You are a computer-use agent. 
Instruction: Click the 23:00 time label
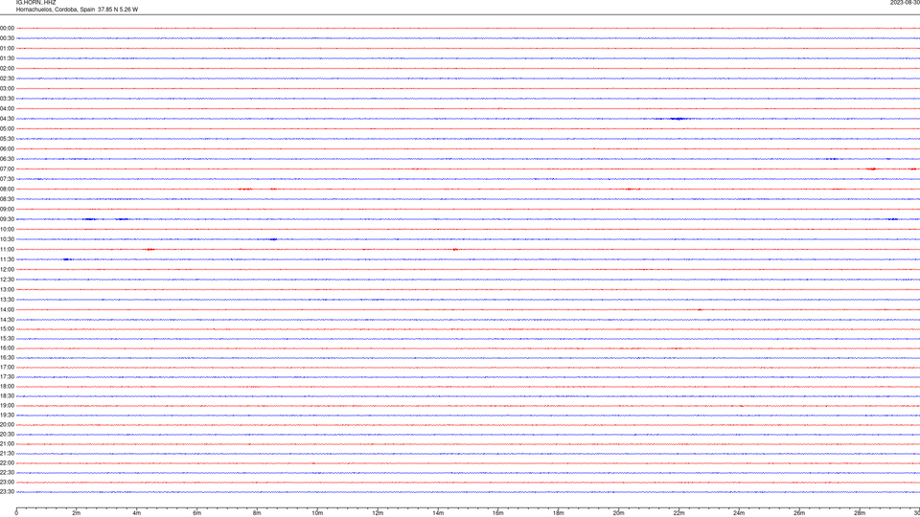(x=7, y=482)
